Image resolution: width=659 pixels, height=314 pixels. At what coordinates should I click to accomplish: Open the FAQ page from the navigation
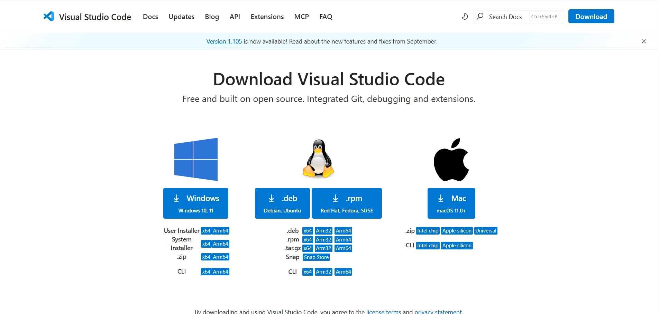326,17
